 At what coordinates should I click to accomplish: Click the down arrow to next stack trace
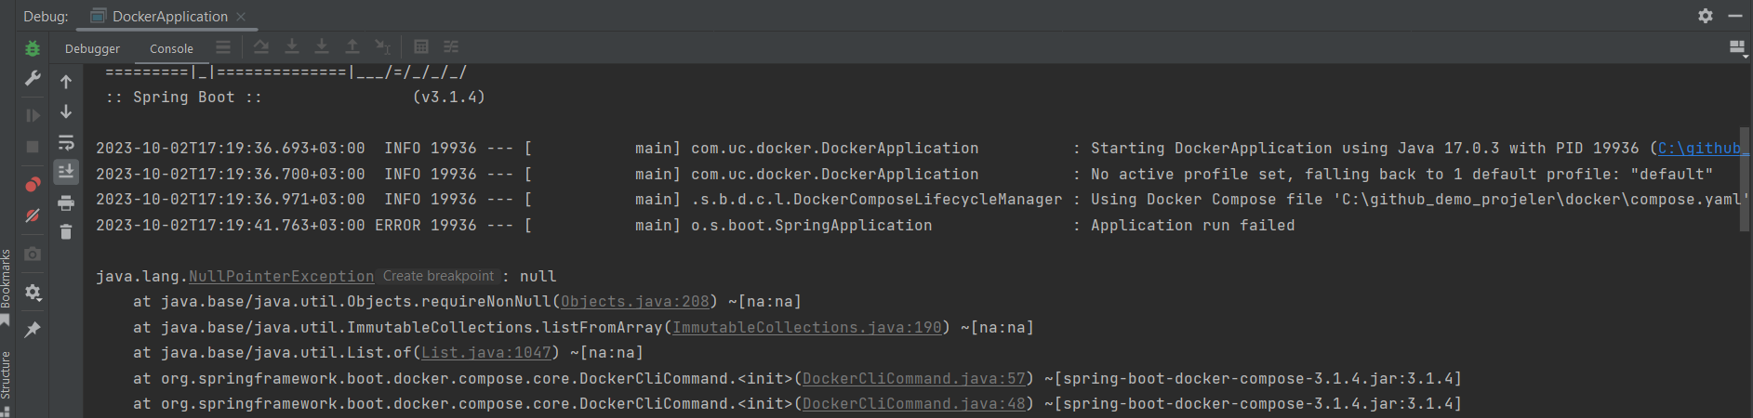tap(66, 111)
